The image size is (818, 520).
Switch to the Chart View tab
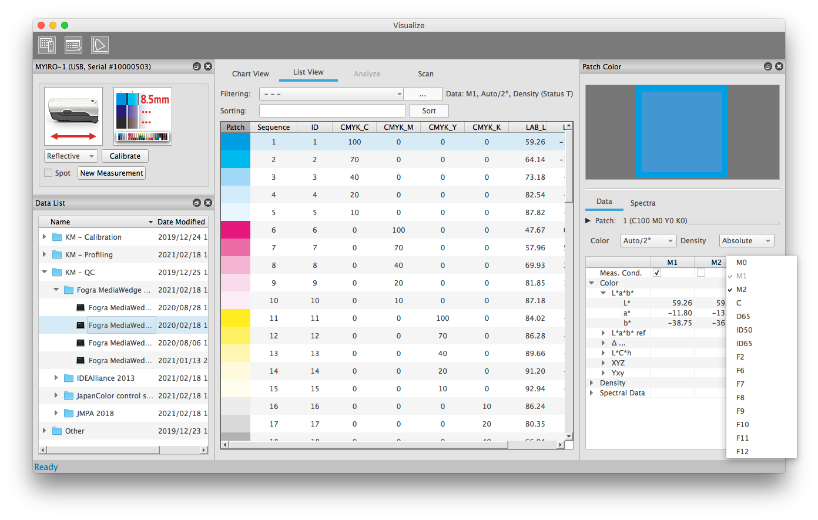click(x=250, y=74)
